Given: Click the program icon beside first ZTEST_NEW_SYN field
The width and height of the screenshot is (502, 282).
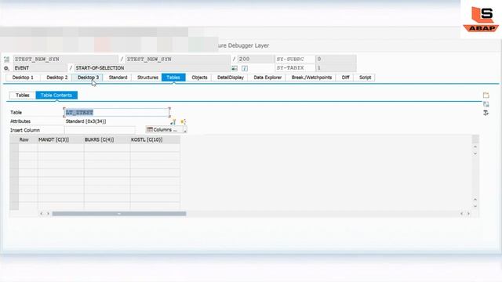Looking at the screenshot, I should coord(7,60).
